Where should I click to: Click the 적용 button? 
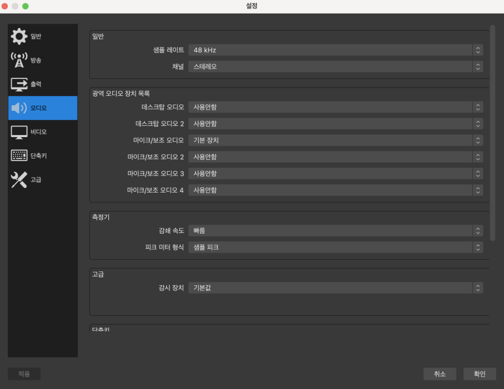coord(24,374)
